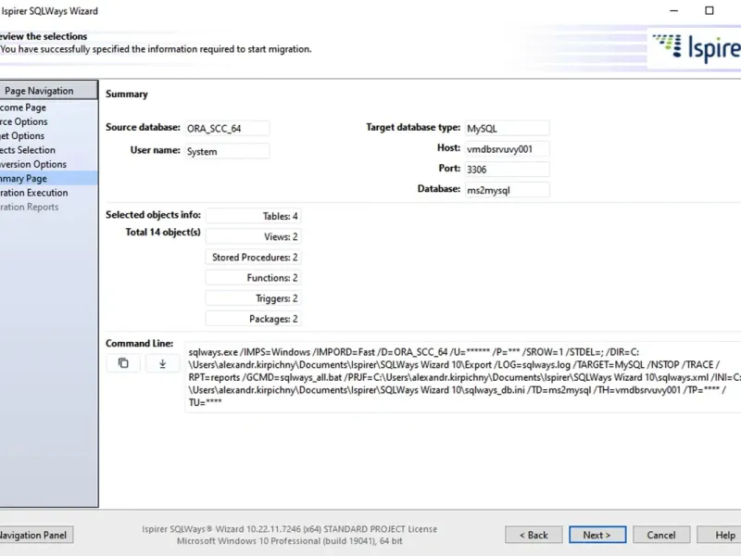Click the Summary heading
This screenshot has height=556, width=741.
click(127, 95)
